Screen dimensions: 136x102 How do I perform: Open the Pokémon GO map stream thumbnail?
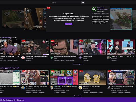pos(10,77)
